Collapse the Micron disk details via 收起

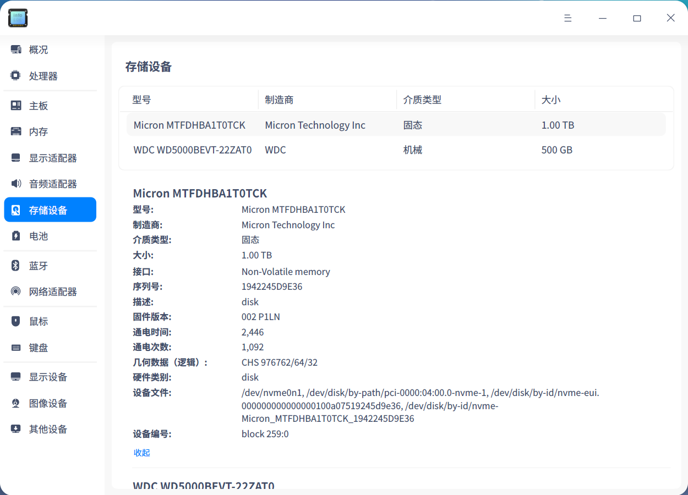click(141, 453)
